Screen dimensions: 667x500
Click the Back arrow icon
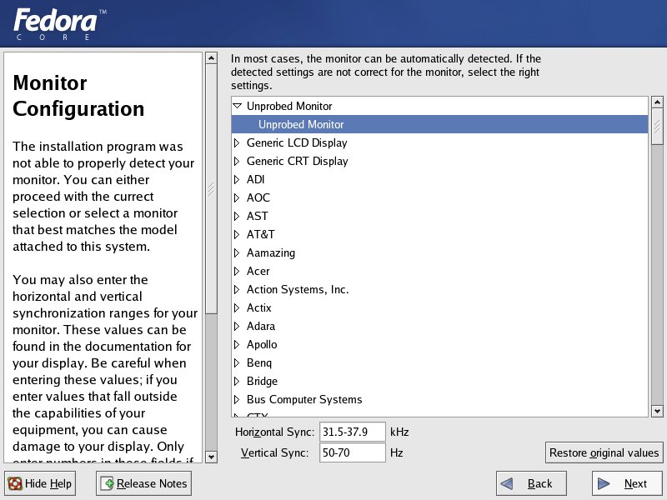[508, 484]
